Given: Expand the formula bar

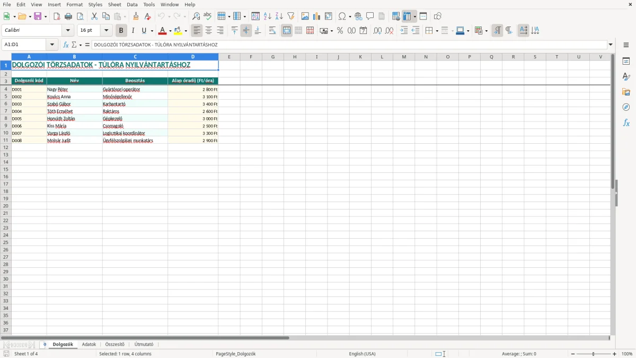Looking at the screenshot, I should pyautogui.click(x=611, y=45).
